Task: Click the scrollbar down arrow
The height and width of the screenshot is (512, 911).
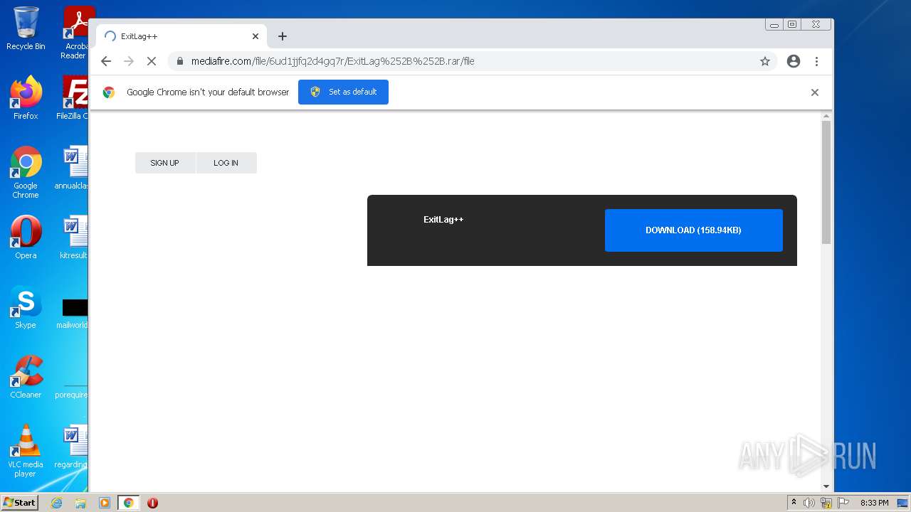Action: coord(826,486)
